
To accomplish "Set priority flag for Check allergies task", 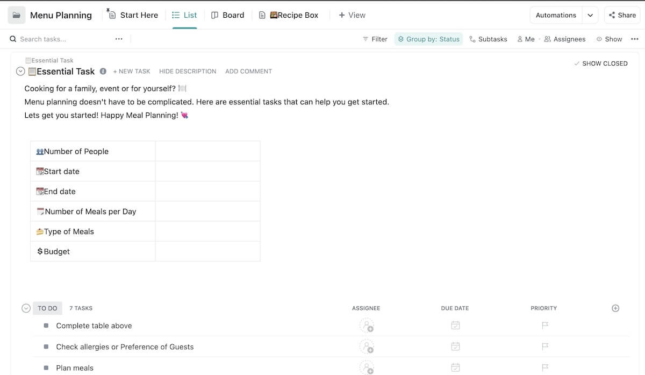I will tap(544, 346).
